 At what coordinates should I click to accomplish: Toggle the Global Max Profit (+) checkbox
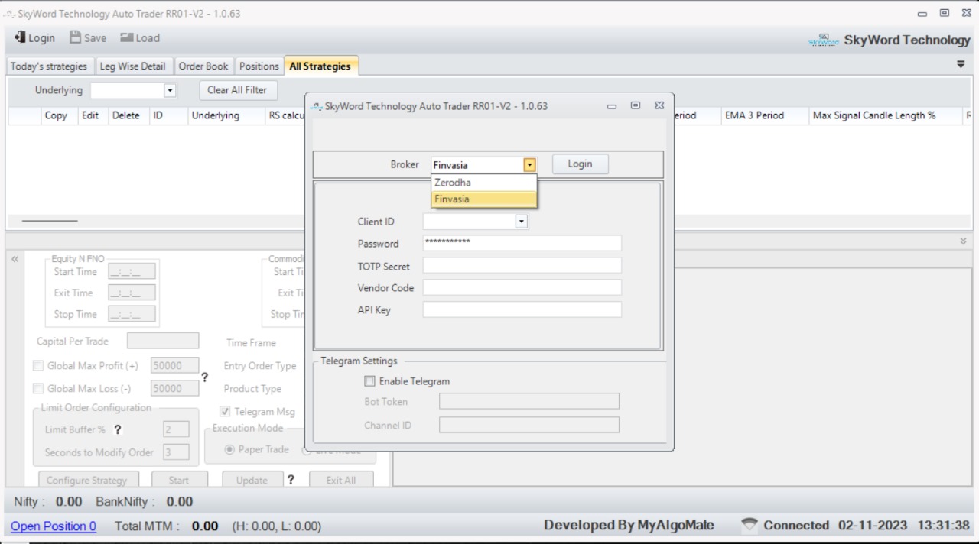click(38, 366)
